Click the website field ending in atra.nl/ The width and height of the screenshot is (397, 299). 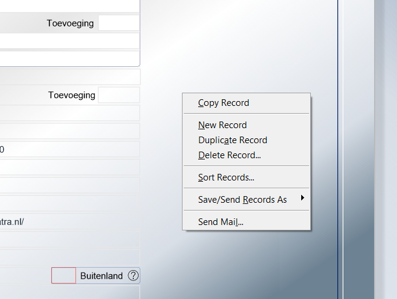[x=69, y=221]
